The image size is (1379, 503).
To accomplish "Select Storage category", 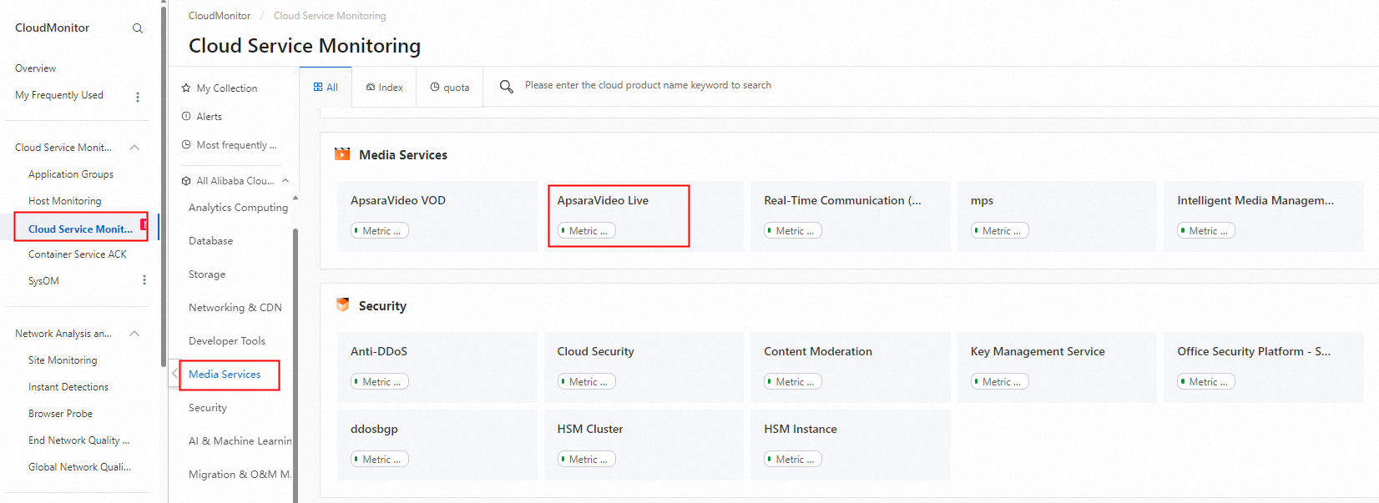I will [207, 274].
